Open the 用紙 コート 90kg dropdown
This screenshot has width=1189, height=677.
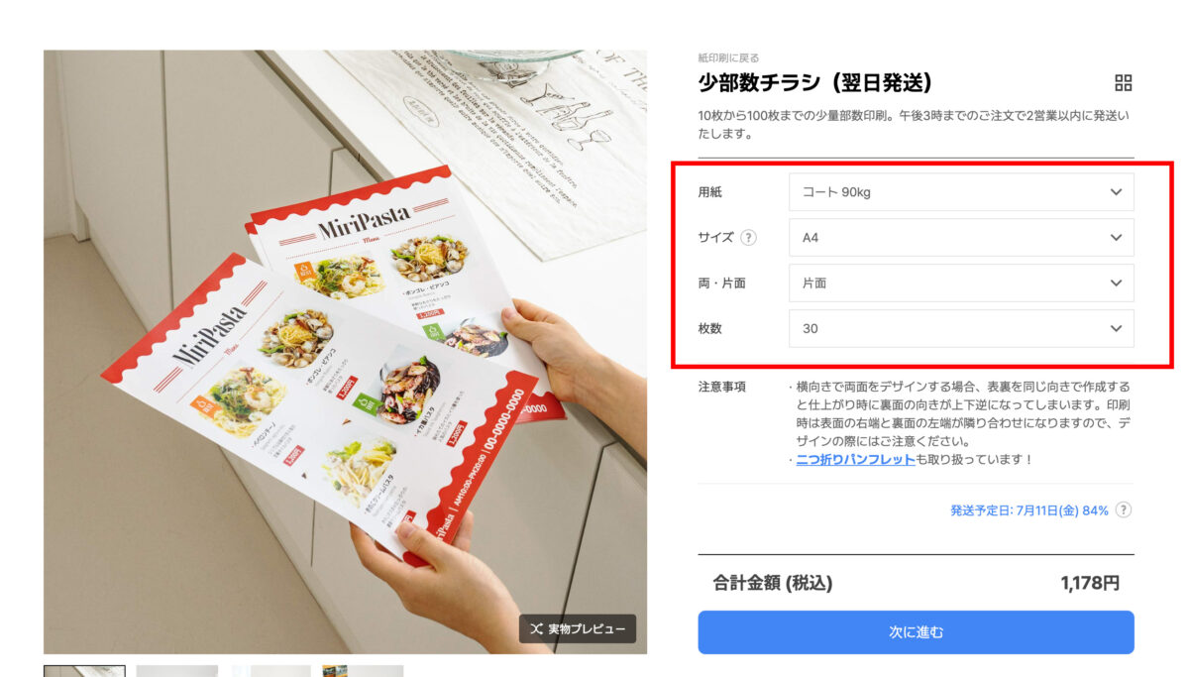click(961, 192)
